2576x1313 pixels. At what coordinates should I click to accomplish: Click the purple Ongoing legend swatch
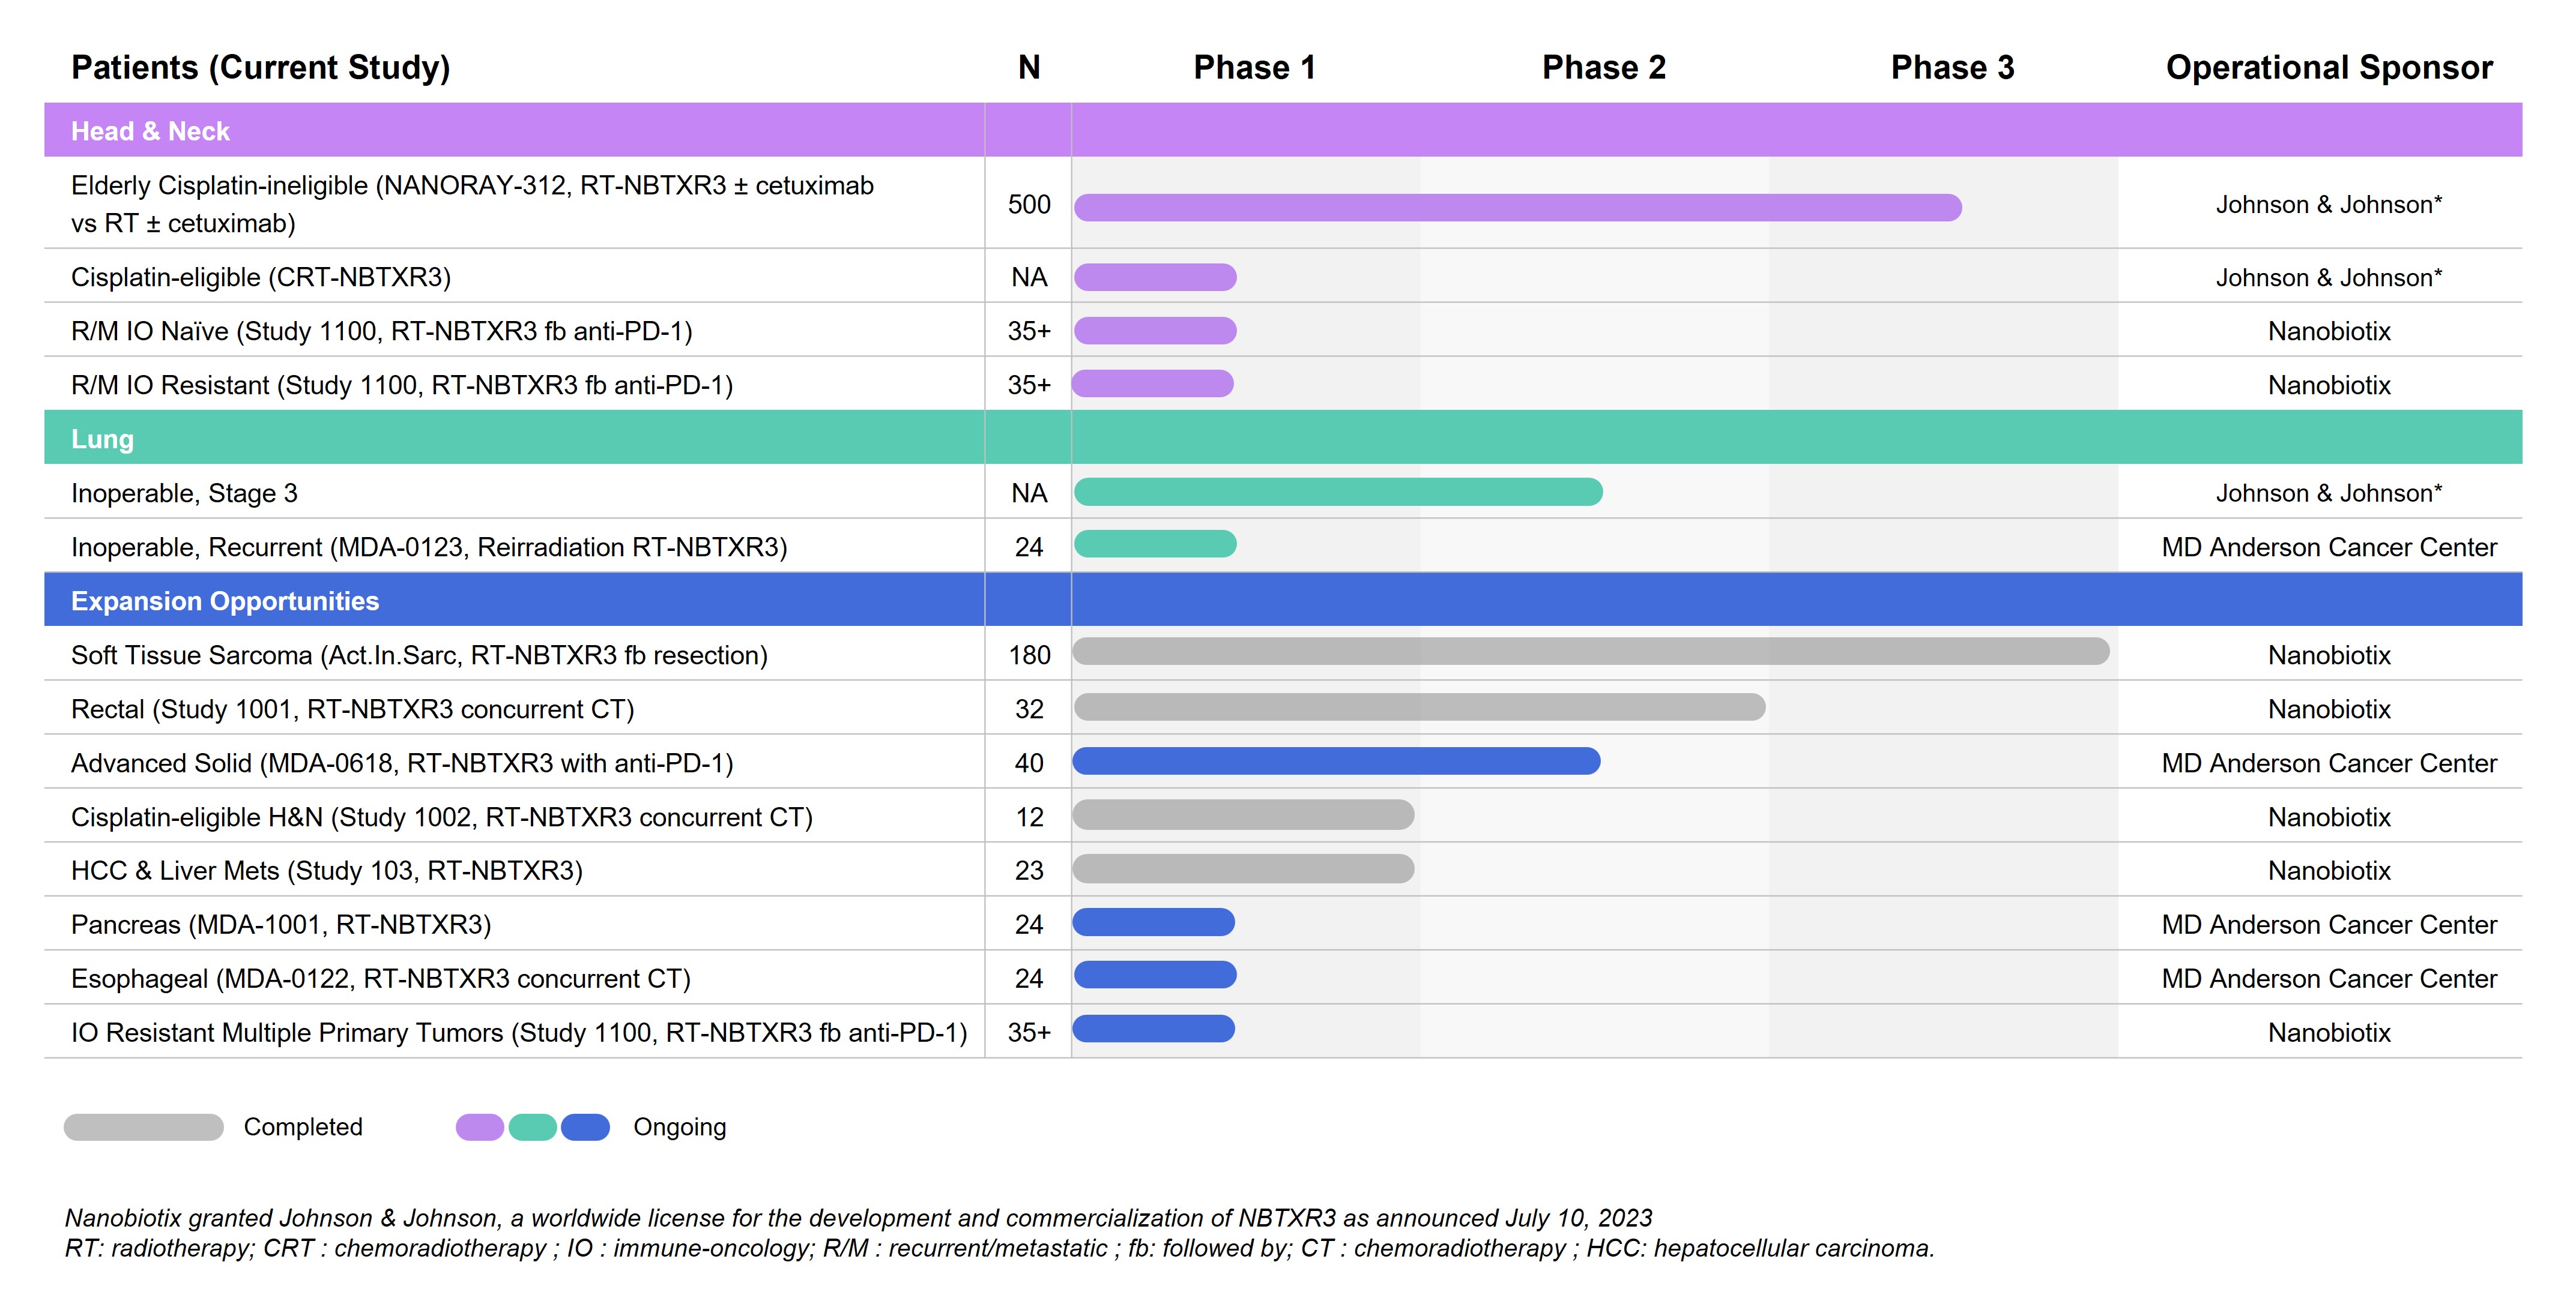[480, 1127]
